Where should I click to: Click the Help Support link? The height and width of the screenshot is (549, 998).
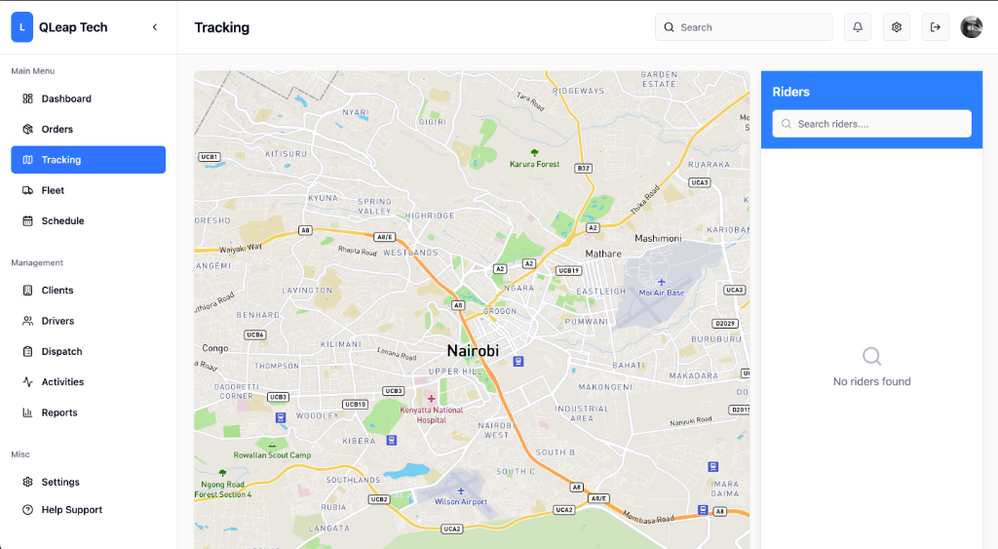pyautogui.click(x=71, y=510)
